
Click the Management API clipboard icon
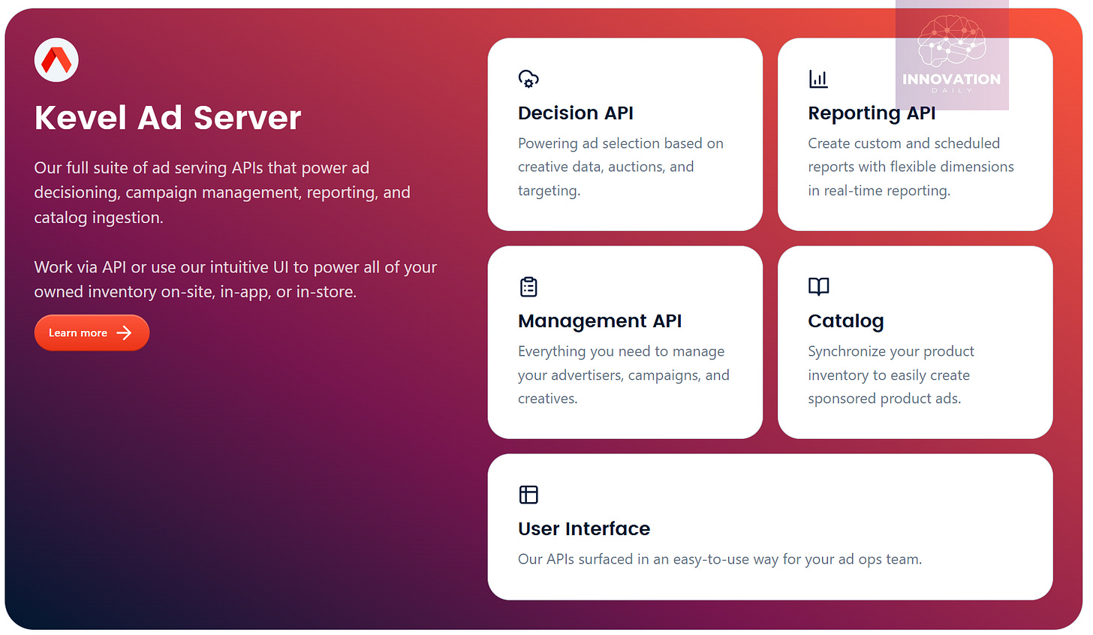pyautogui.click(x=528, y=287)
